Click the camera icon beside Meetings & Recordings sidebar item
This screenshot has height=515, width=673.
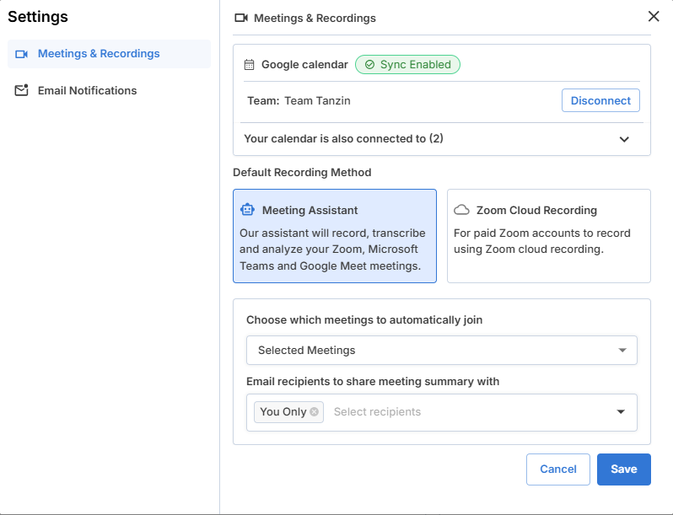pos(21,54)
